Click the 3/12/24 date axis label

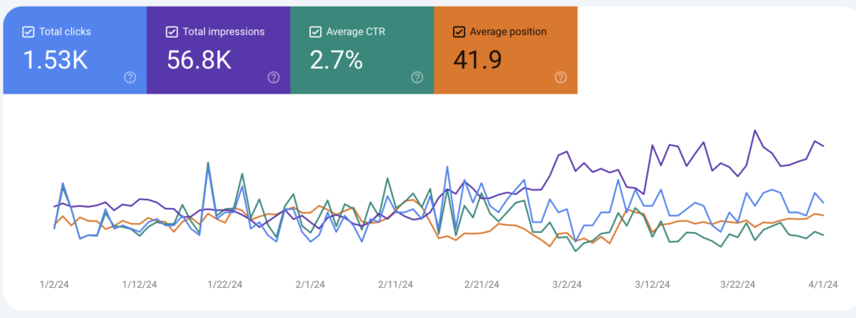point(652,285)
